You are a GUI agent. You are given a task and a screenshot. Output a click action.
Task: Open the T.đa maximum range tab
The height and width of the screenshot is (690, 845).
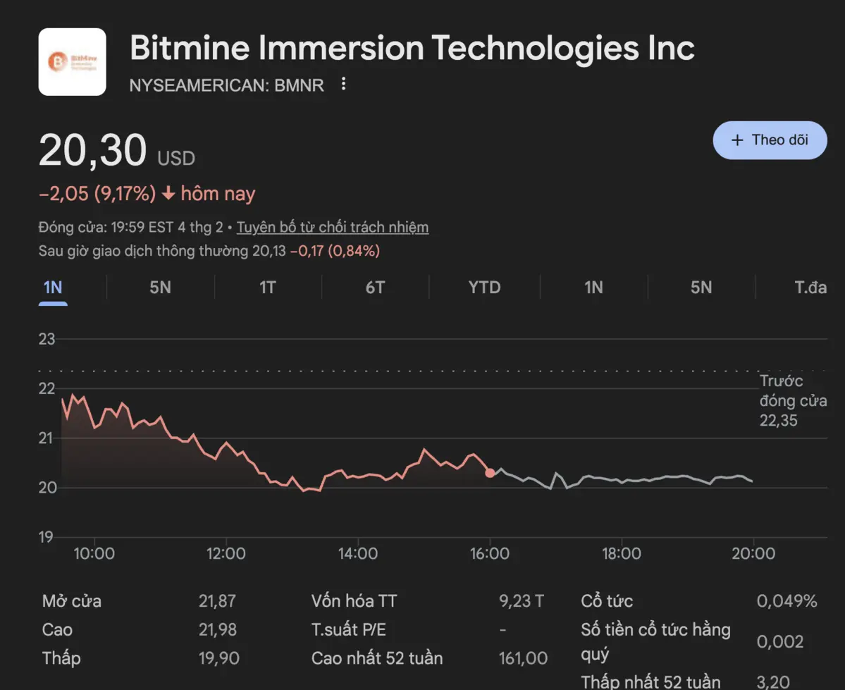click(x=810, y=288)
